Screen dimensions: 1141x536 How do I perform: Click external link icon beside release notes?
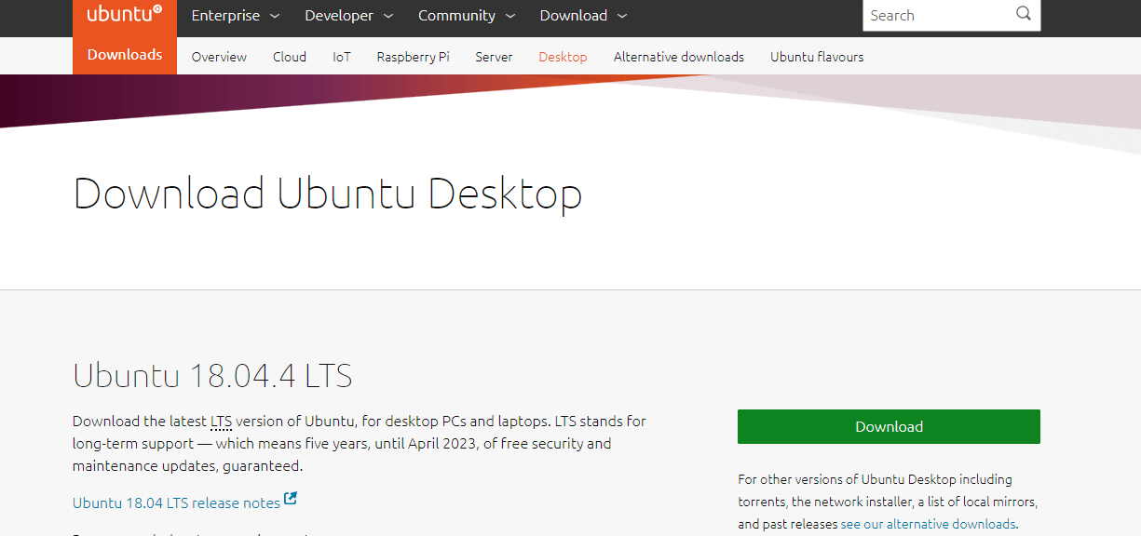(291, 499)
